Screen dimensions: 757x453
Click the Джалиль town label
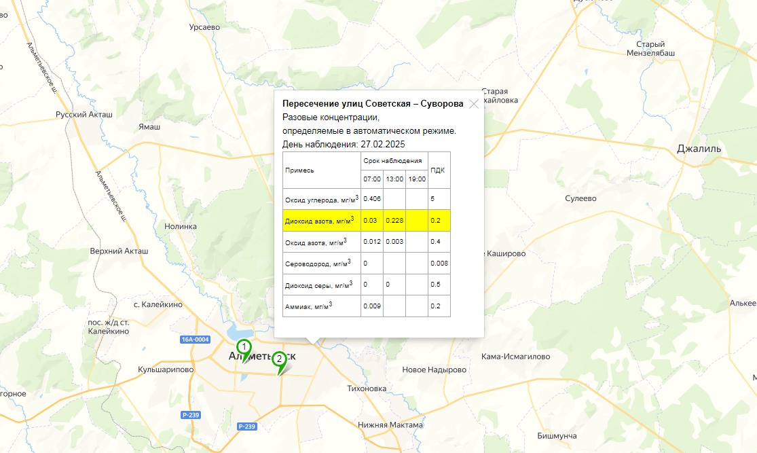coord(699,149)
